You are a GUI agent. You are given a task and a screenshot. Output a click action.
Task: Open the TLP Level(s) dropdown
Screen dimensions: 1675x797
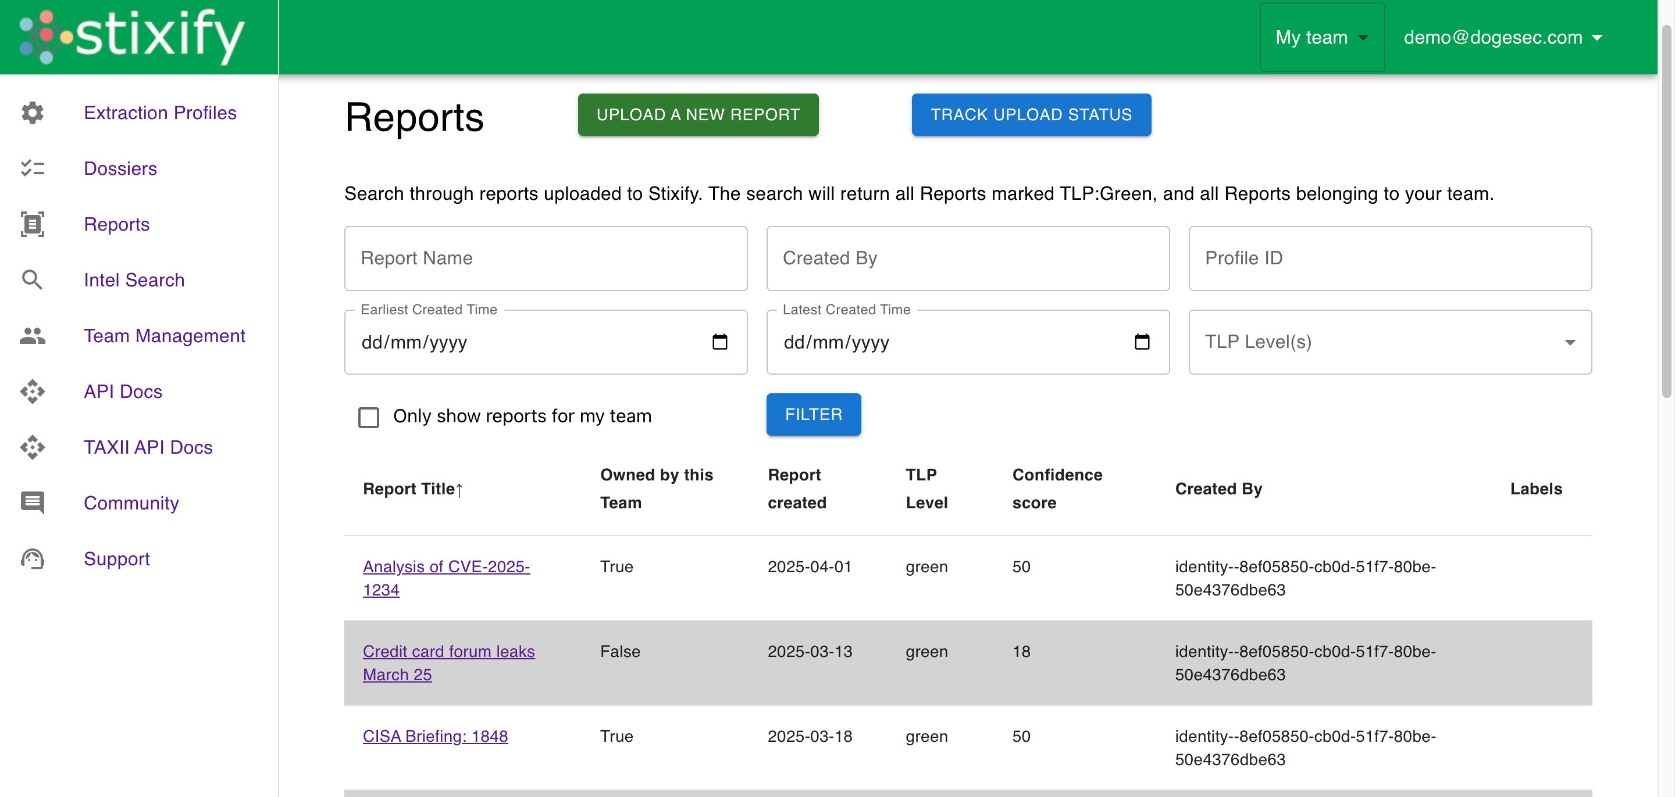tap(1390, 342)
